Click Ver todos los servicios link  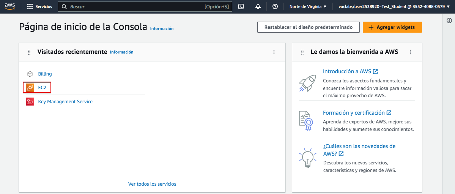point(152,184)
